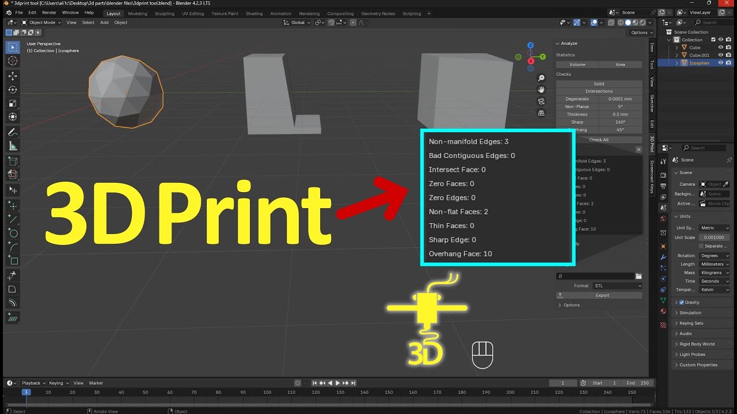
Task: Uncheck the Collection exclude checkbox
Action: [x=713, y=40]
